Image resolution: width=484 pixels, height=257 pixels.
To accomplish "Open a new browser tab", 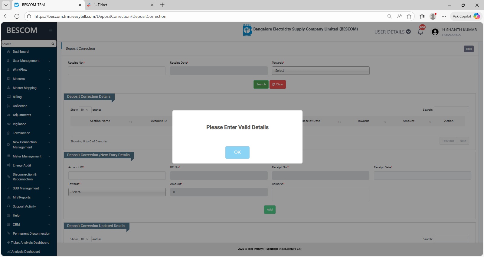I will [x=162, y=5].
